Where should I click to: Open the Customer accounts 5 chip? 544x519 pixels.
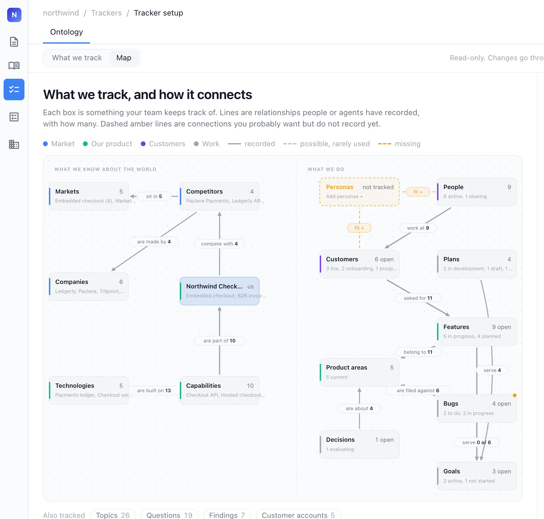point(298,515)
